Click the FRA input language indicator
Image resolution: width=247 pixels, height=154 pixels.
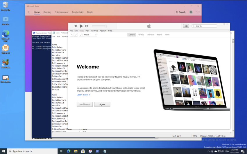227,151
